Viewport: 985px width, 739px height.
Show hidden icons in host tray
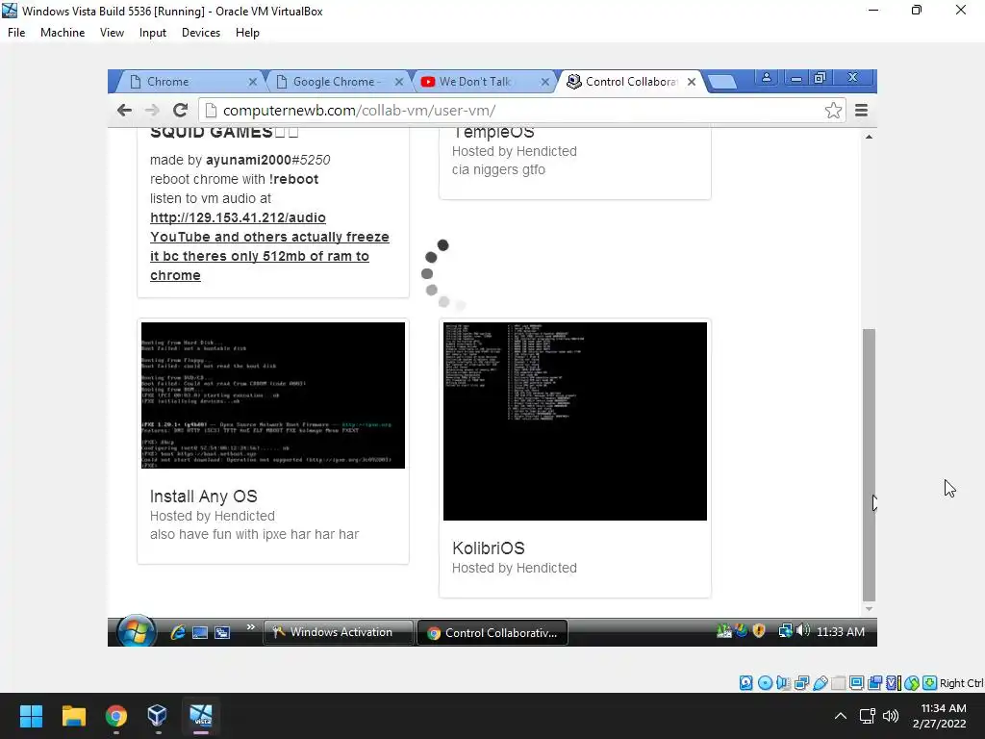841,716
